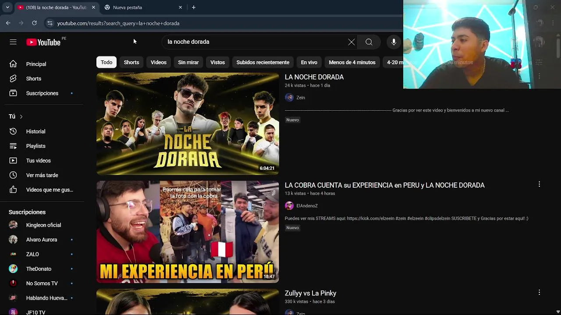Screen dimensions: 561x315
Task: Play the MI EXPERIENCIA EN PERÚ thumbnail
Action: tap(188, 232)
